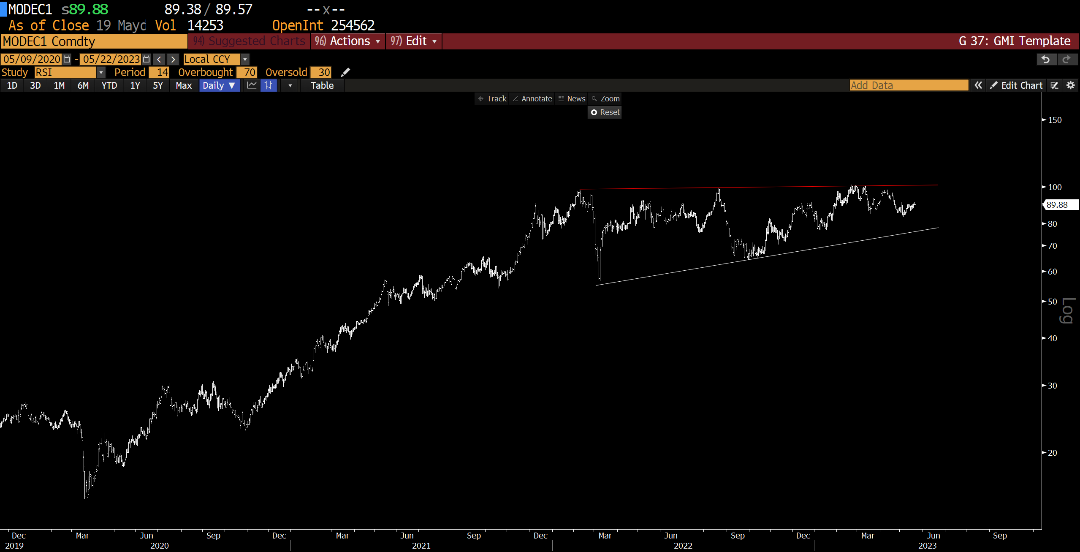Open the Daily periodicity dropdown
Screen dimensions: 1080x552
pos(219,85)
